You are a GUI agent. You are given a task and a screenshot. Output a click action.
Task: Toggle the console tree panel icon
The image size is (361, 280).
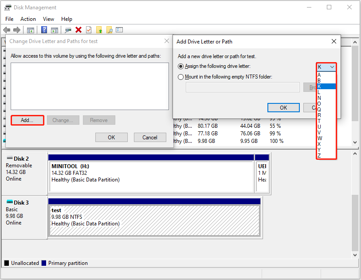pos(30,30)
